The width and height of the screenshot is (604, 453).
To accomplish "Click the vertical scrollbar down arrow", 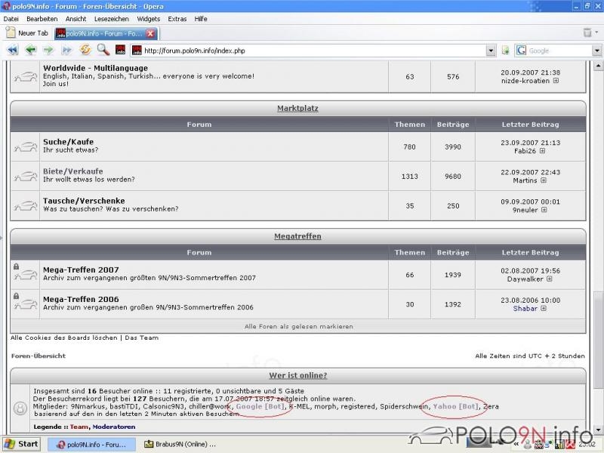I will pos(598,429).
